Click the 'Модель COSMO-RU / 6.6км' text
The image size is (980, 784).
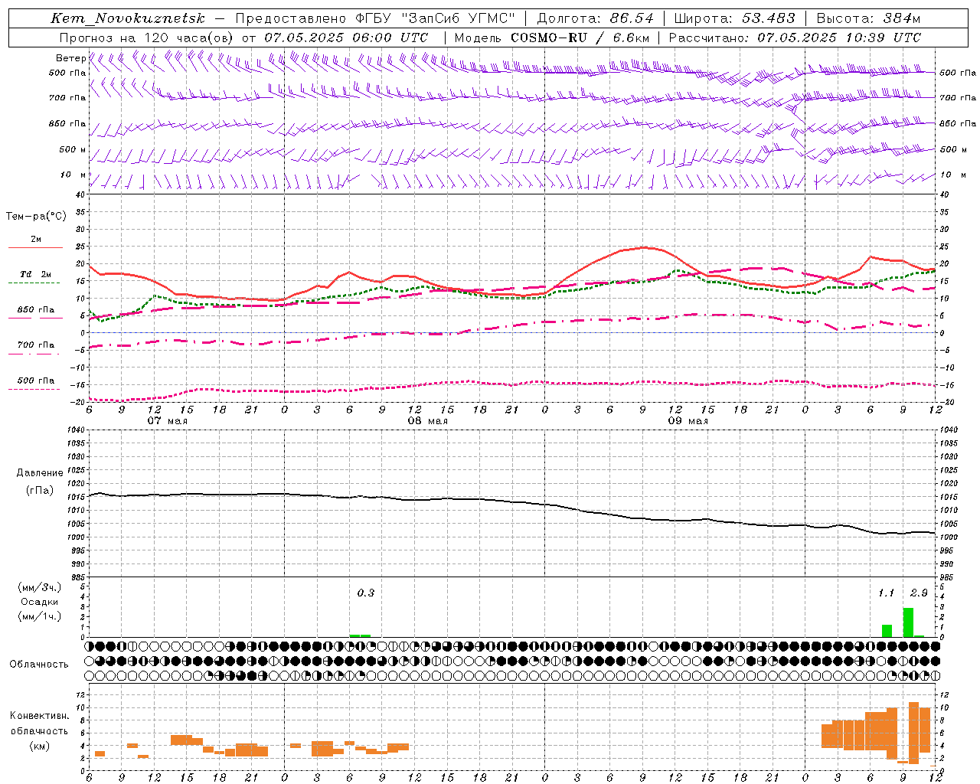552,38
